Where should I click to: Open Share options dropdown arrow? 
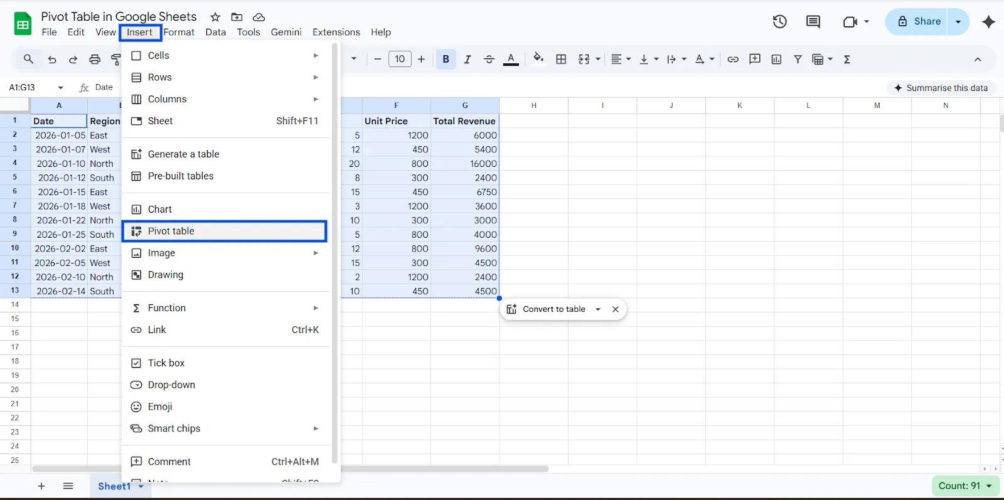(958, 21)
